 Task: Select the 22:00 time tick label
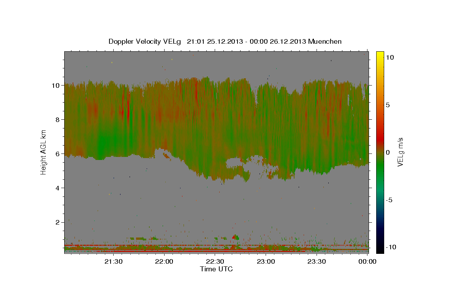pos(164,261)
